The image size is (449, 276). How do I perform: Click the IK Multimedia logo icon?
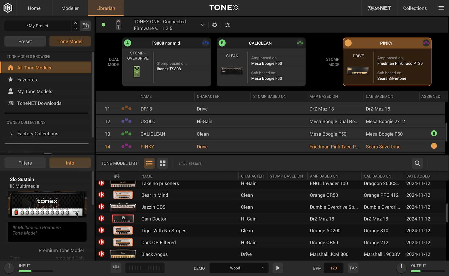click(x=8, y=8)
